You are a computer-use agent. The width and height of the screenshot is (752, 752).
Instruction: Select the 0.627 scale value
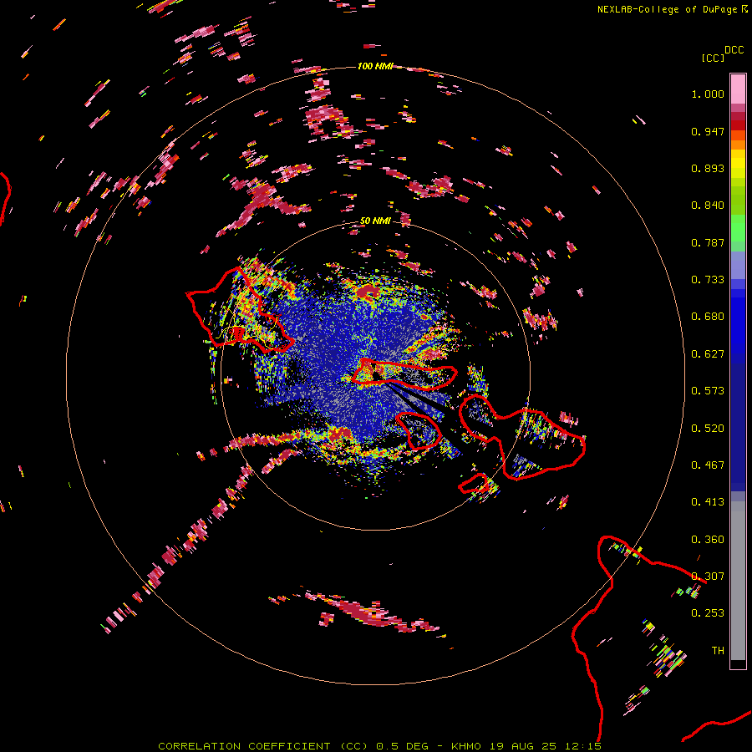pos(708,354)
